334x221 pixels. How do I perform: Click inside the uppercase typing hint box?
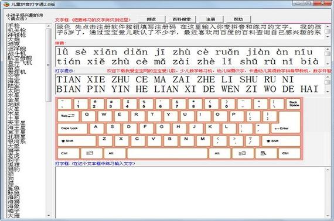tap(190, 84)
